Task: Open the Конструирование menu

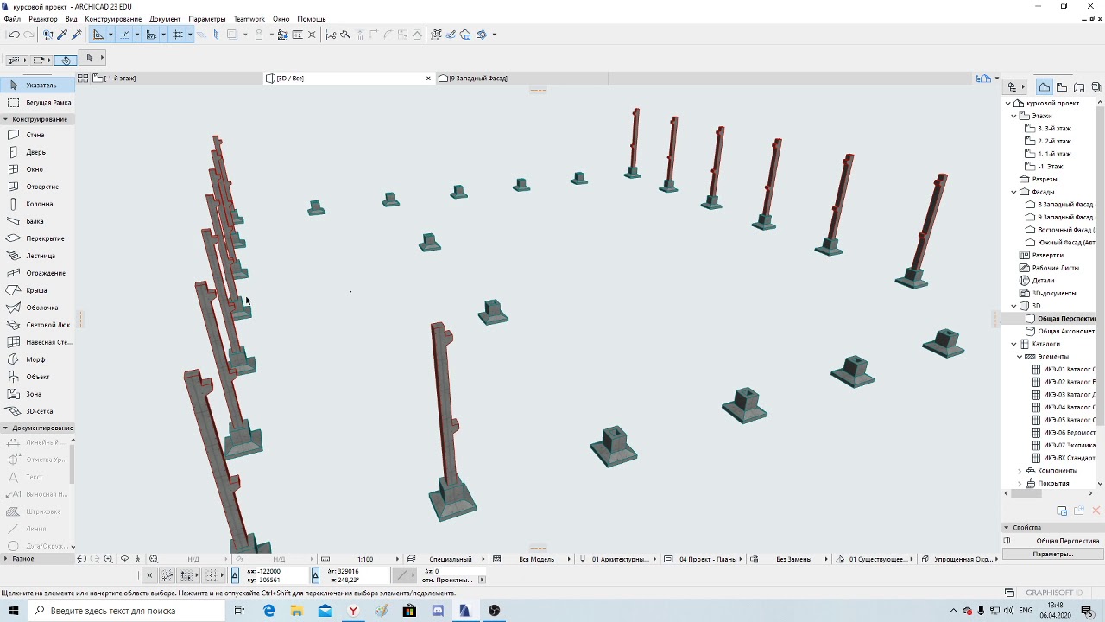Action: click(x=113, y=18)
